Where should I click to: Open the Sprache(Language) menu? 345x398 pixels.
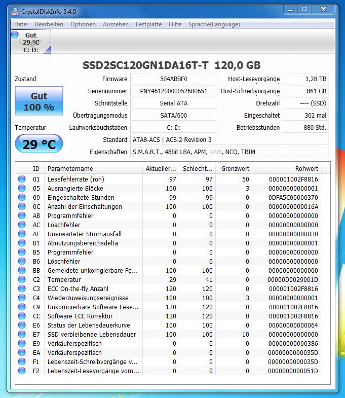click(214, 24)
